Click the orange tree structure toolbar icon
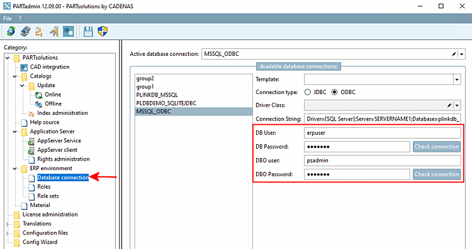This screenshot has height=249, width=472. pos(39,31)
